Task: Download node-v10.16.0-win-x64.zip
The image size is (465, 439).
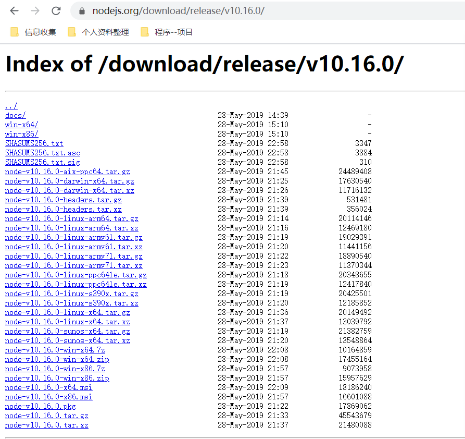Action: [57, 359]
